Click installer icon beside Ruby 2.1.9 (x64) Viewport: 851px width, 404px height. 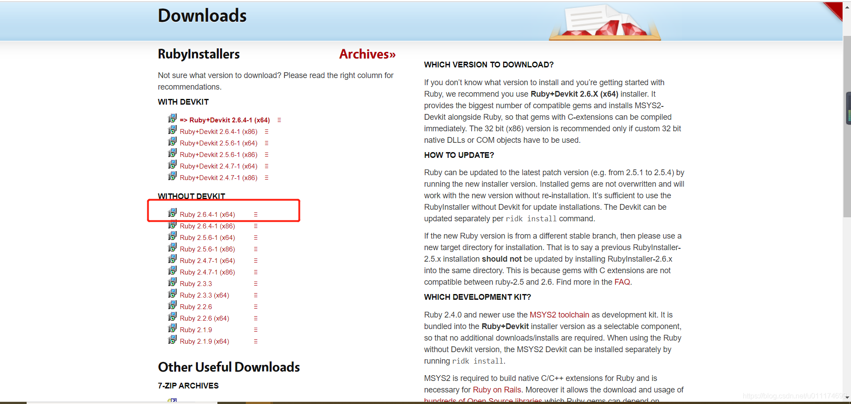(172, 340)
